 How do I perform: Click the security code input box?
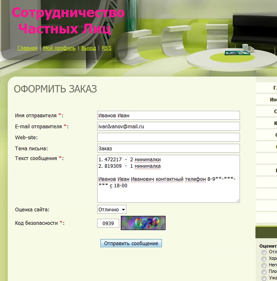point(108,223)
